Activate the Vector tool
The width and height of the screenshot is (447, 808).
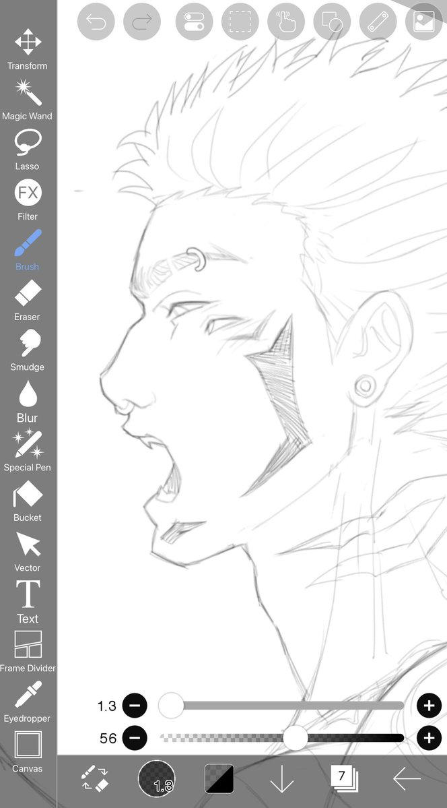[28, 551]
